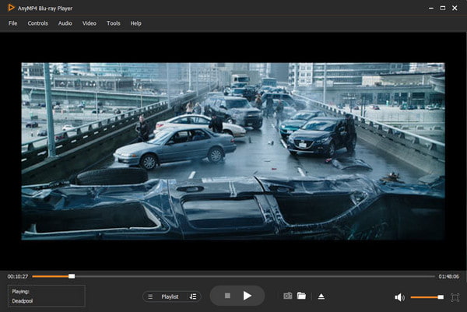The height and width of the screenshot is (312, 467).
Task: Mute audio with the speaker icon
Action: (x=399, y=297)
